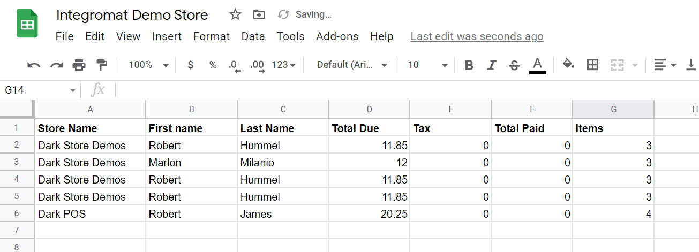Viewport: 699px width, 252px height.
Task: Select the Paint format tool
Action: coord(101,65)
